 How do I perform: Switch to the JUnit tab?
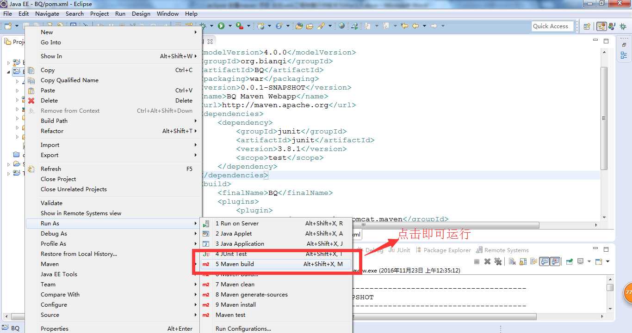pos(399,250)
